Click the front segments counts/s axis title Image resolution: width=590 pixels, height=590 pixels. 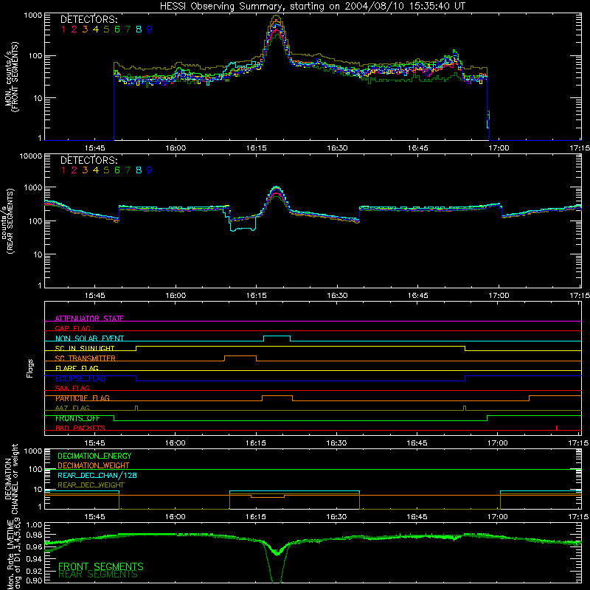click(11, 77)
